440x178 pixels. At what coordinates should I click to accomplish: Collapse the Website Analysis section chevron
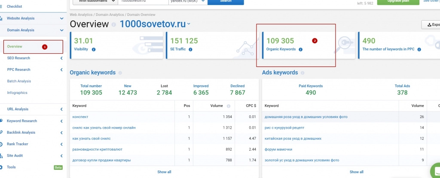point(61,18)
